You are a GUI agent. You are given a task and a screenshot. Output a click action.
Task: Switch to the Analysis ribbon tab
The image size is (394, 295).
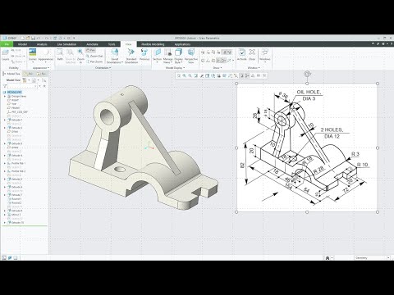pos(42,44)
